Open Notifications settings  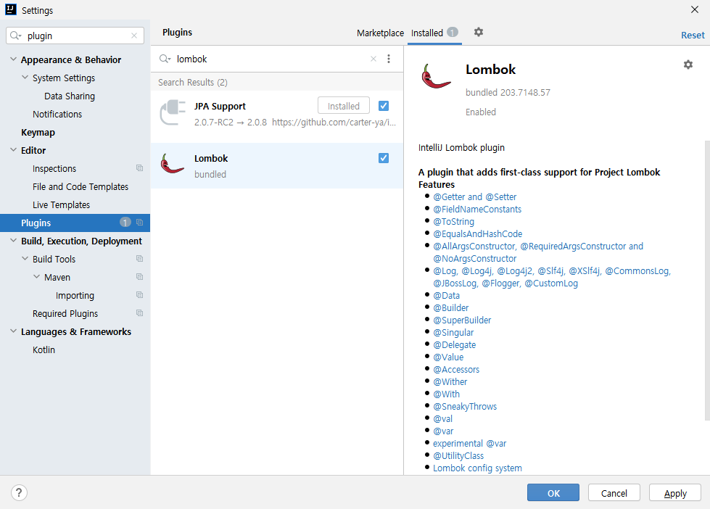click(x=57, y=114)
